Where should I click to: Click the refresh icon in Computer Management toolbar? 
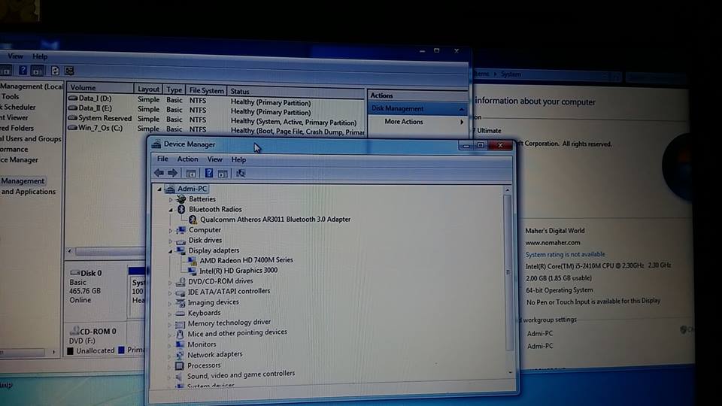pyautogui.click(x=55, y=71)
